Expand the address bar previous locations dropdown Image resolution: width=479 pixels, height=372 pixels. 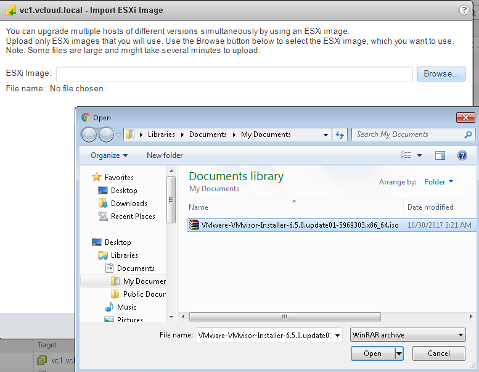(x=325, y=135)
